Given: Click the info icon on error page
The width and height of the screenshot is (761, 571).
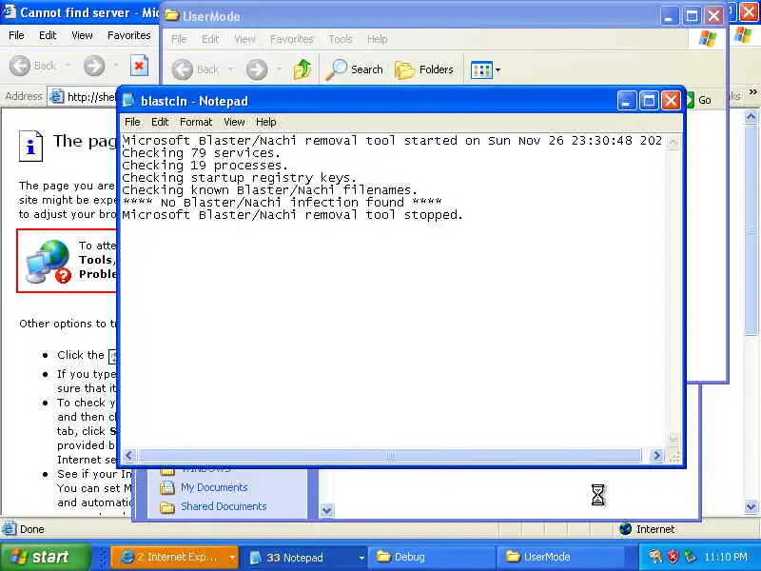Looking at the screenshot, I should coord(30,146).
